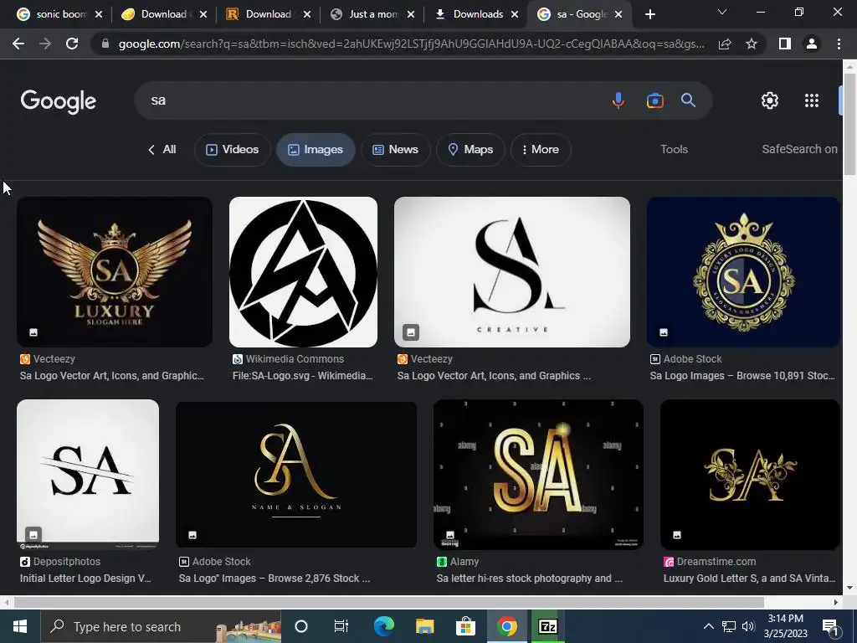Open the Tools options
This screenshot has height=643, width=857.
(x=674, y=149)
